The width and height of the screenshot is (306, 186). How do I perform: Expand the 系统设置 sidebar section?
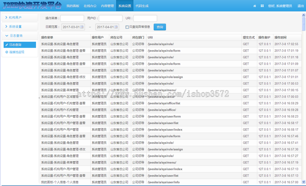tap(20, 27)
